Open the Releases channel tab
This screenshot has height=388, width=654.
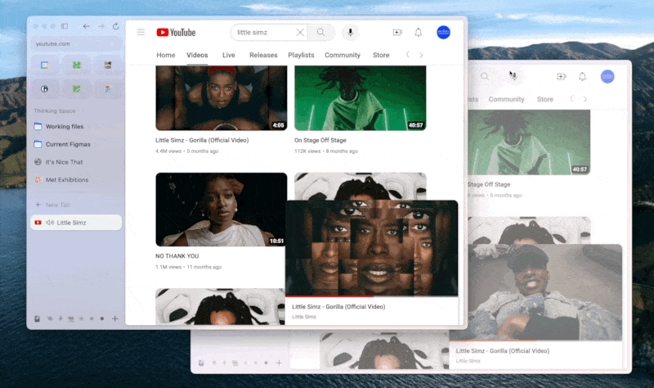(x=263, y=55)
